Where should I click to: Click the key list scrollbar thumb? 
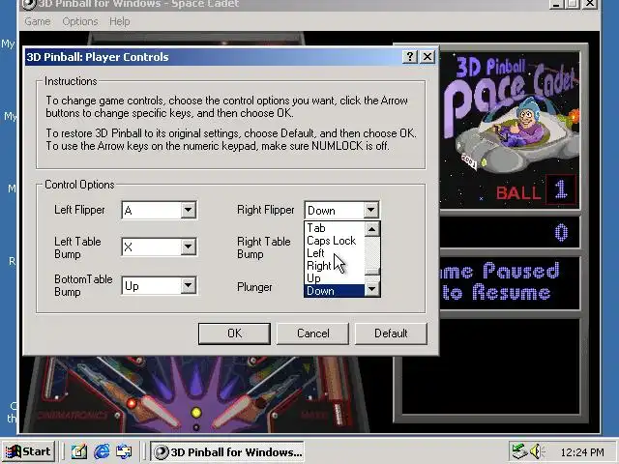click(x=371, y=272)
